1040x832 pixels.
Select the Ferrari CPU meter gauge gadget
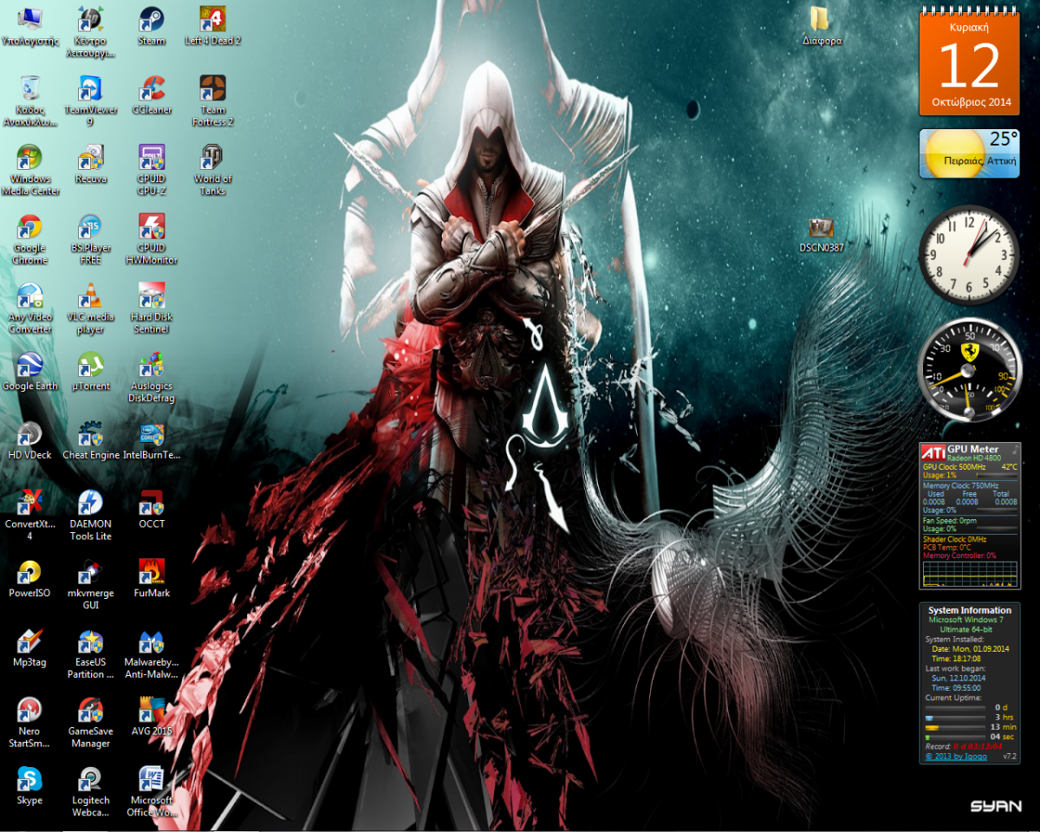pyautogui.click(x=970, y=368)
